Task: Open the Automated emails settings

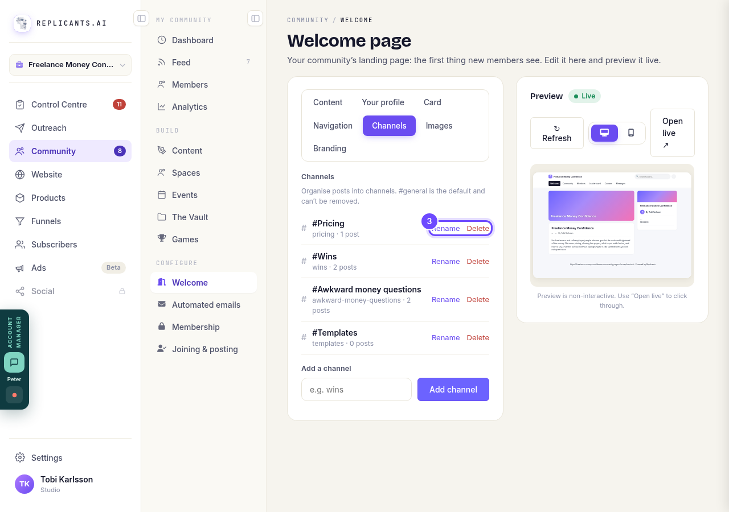Action: coord(204,305)
